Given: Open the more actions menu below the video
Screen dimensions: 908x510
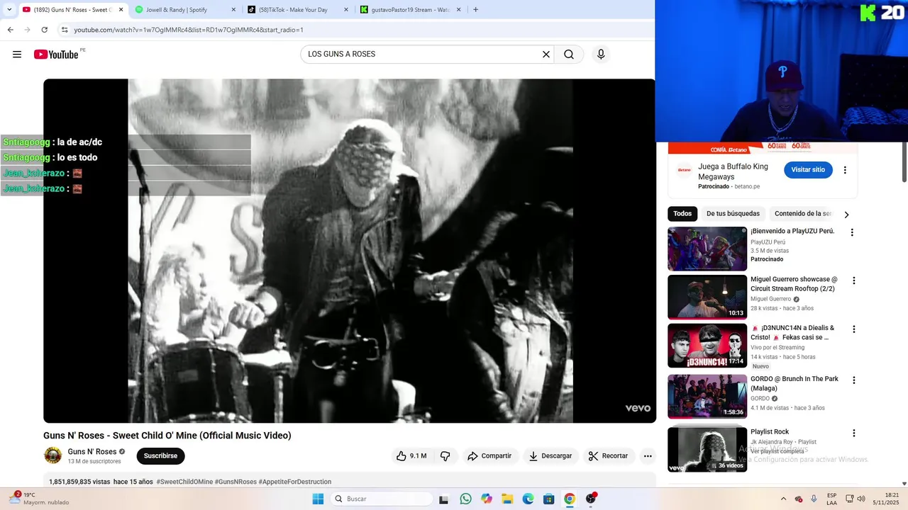Looking at the screenshot, I should coord(648,456).
